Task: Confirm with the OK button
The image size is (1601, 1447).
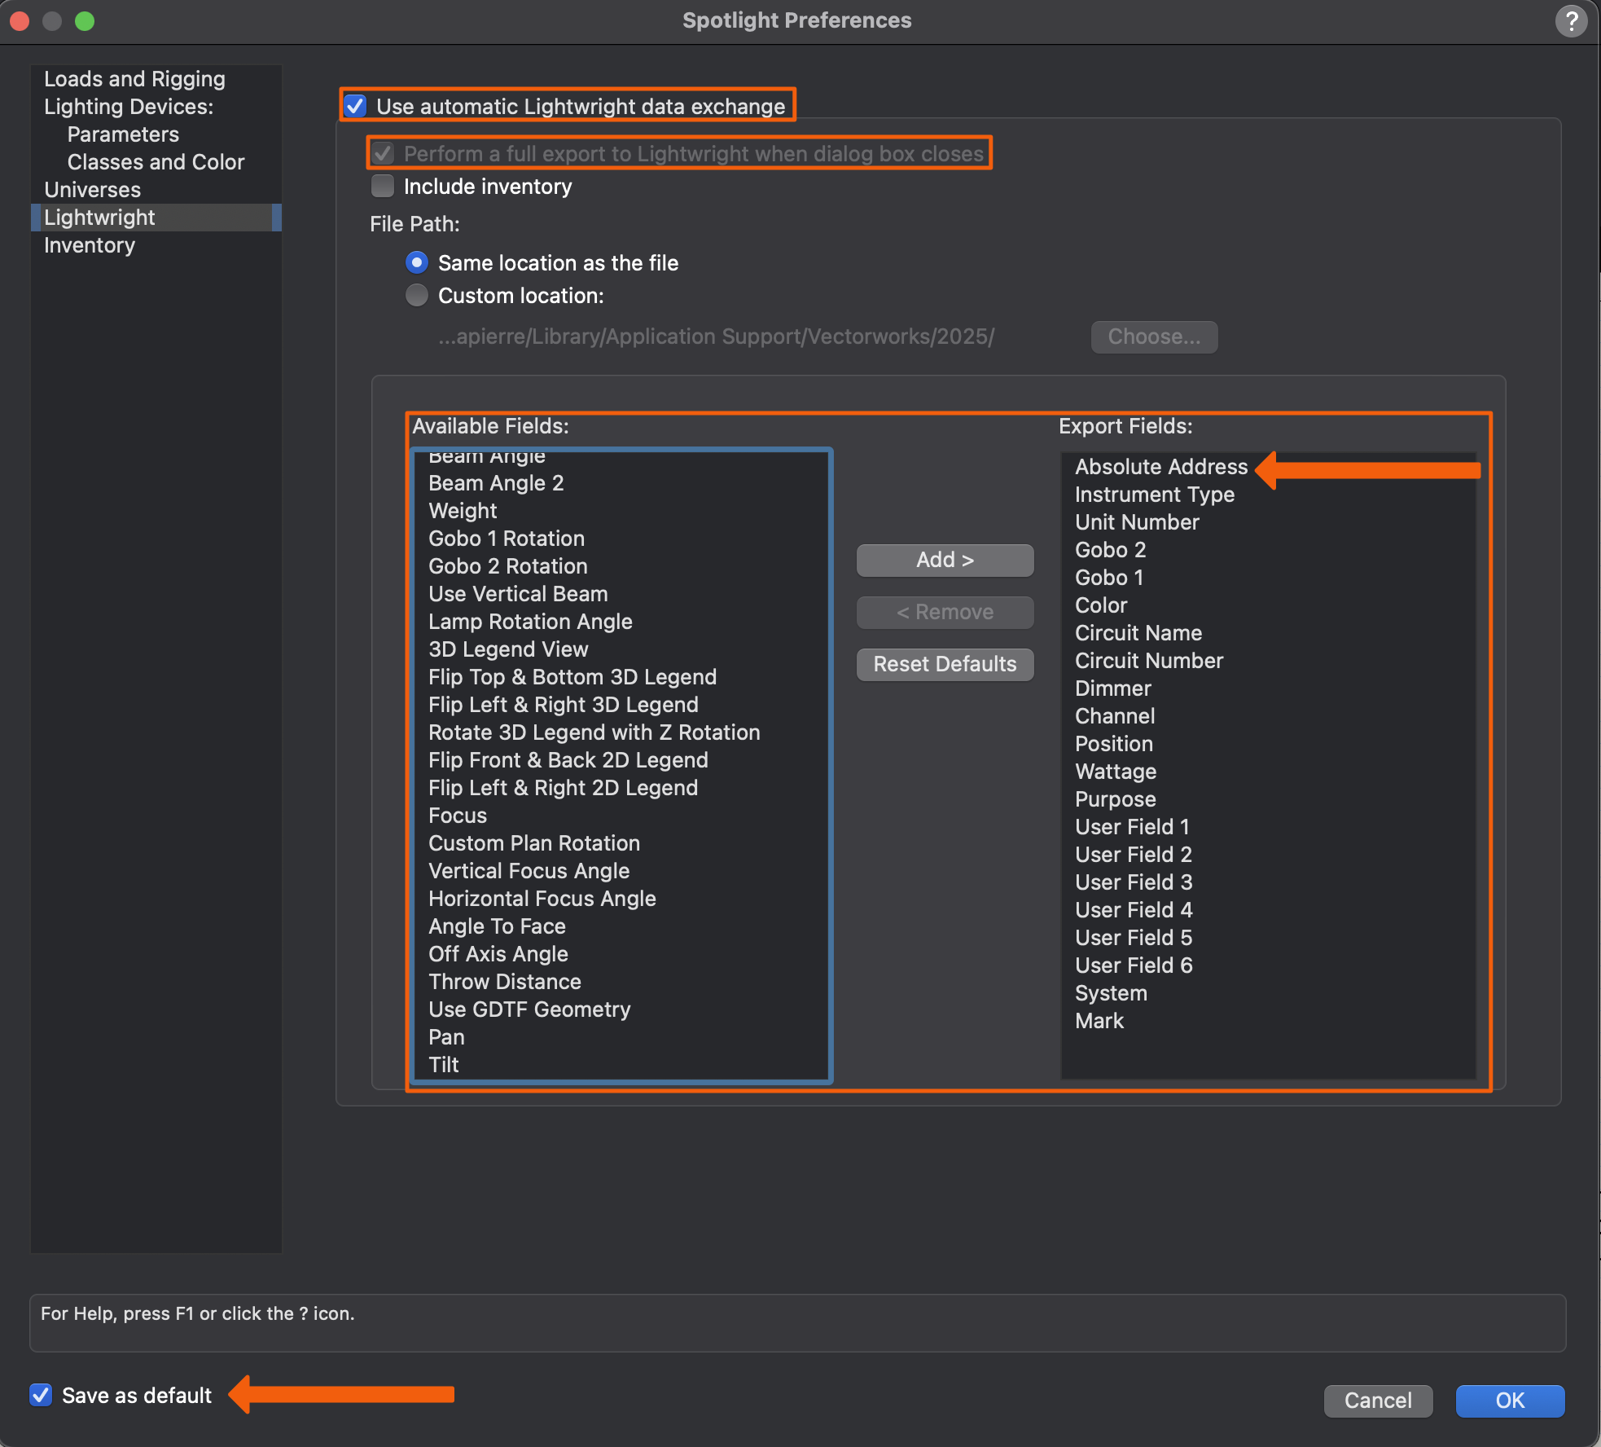Action: click(1509, 1401)
